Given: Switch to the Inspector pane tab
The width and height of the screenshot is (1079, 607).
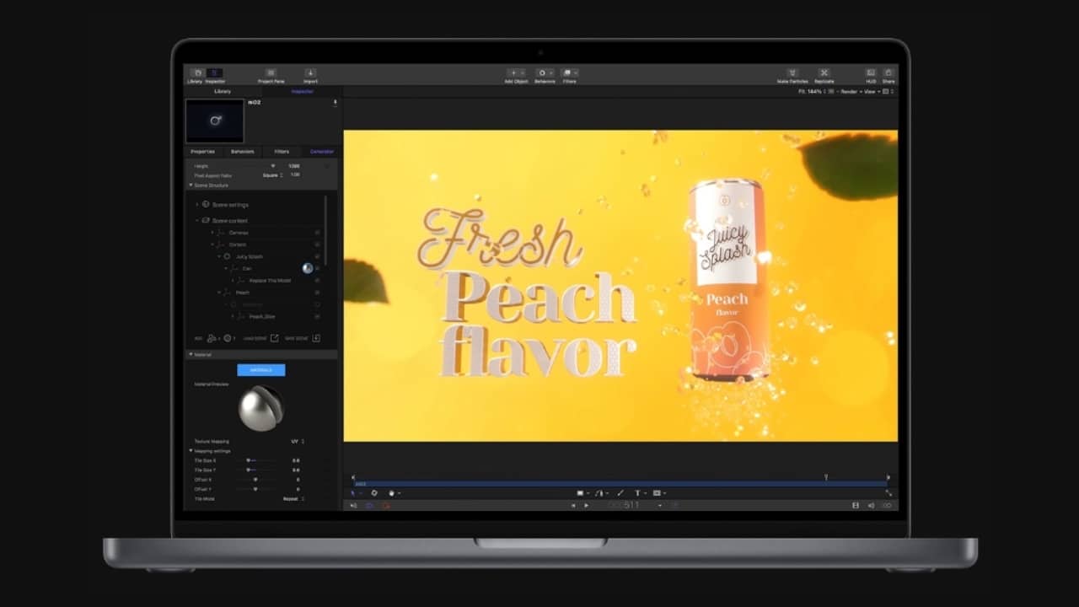Looking at the screenshot, I should 302,91.
